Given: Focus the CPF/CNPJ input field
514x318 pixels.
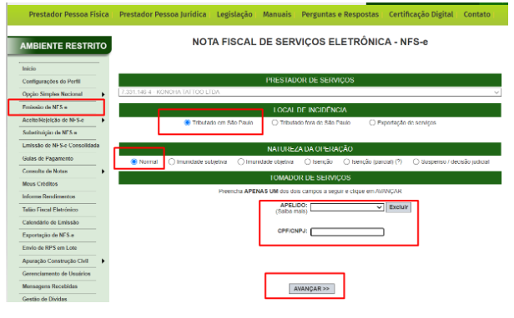Looking at the screenshot, I should pyautogui.click(x=347, y=232).
